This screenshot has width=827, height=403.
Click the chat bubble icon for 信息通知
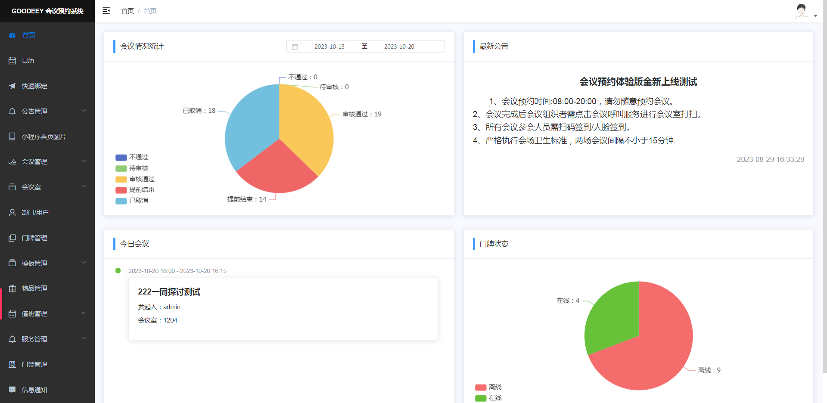(12, 390)
